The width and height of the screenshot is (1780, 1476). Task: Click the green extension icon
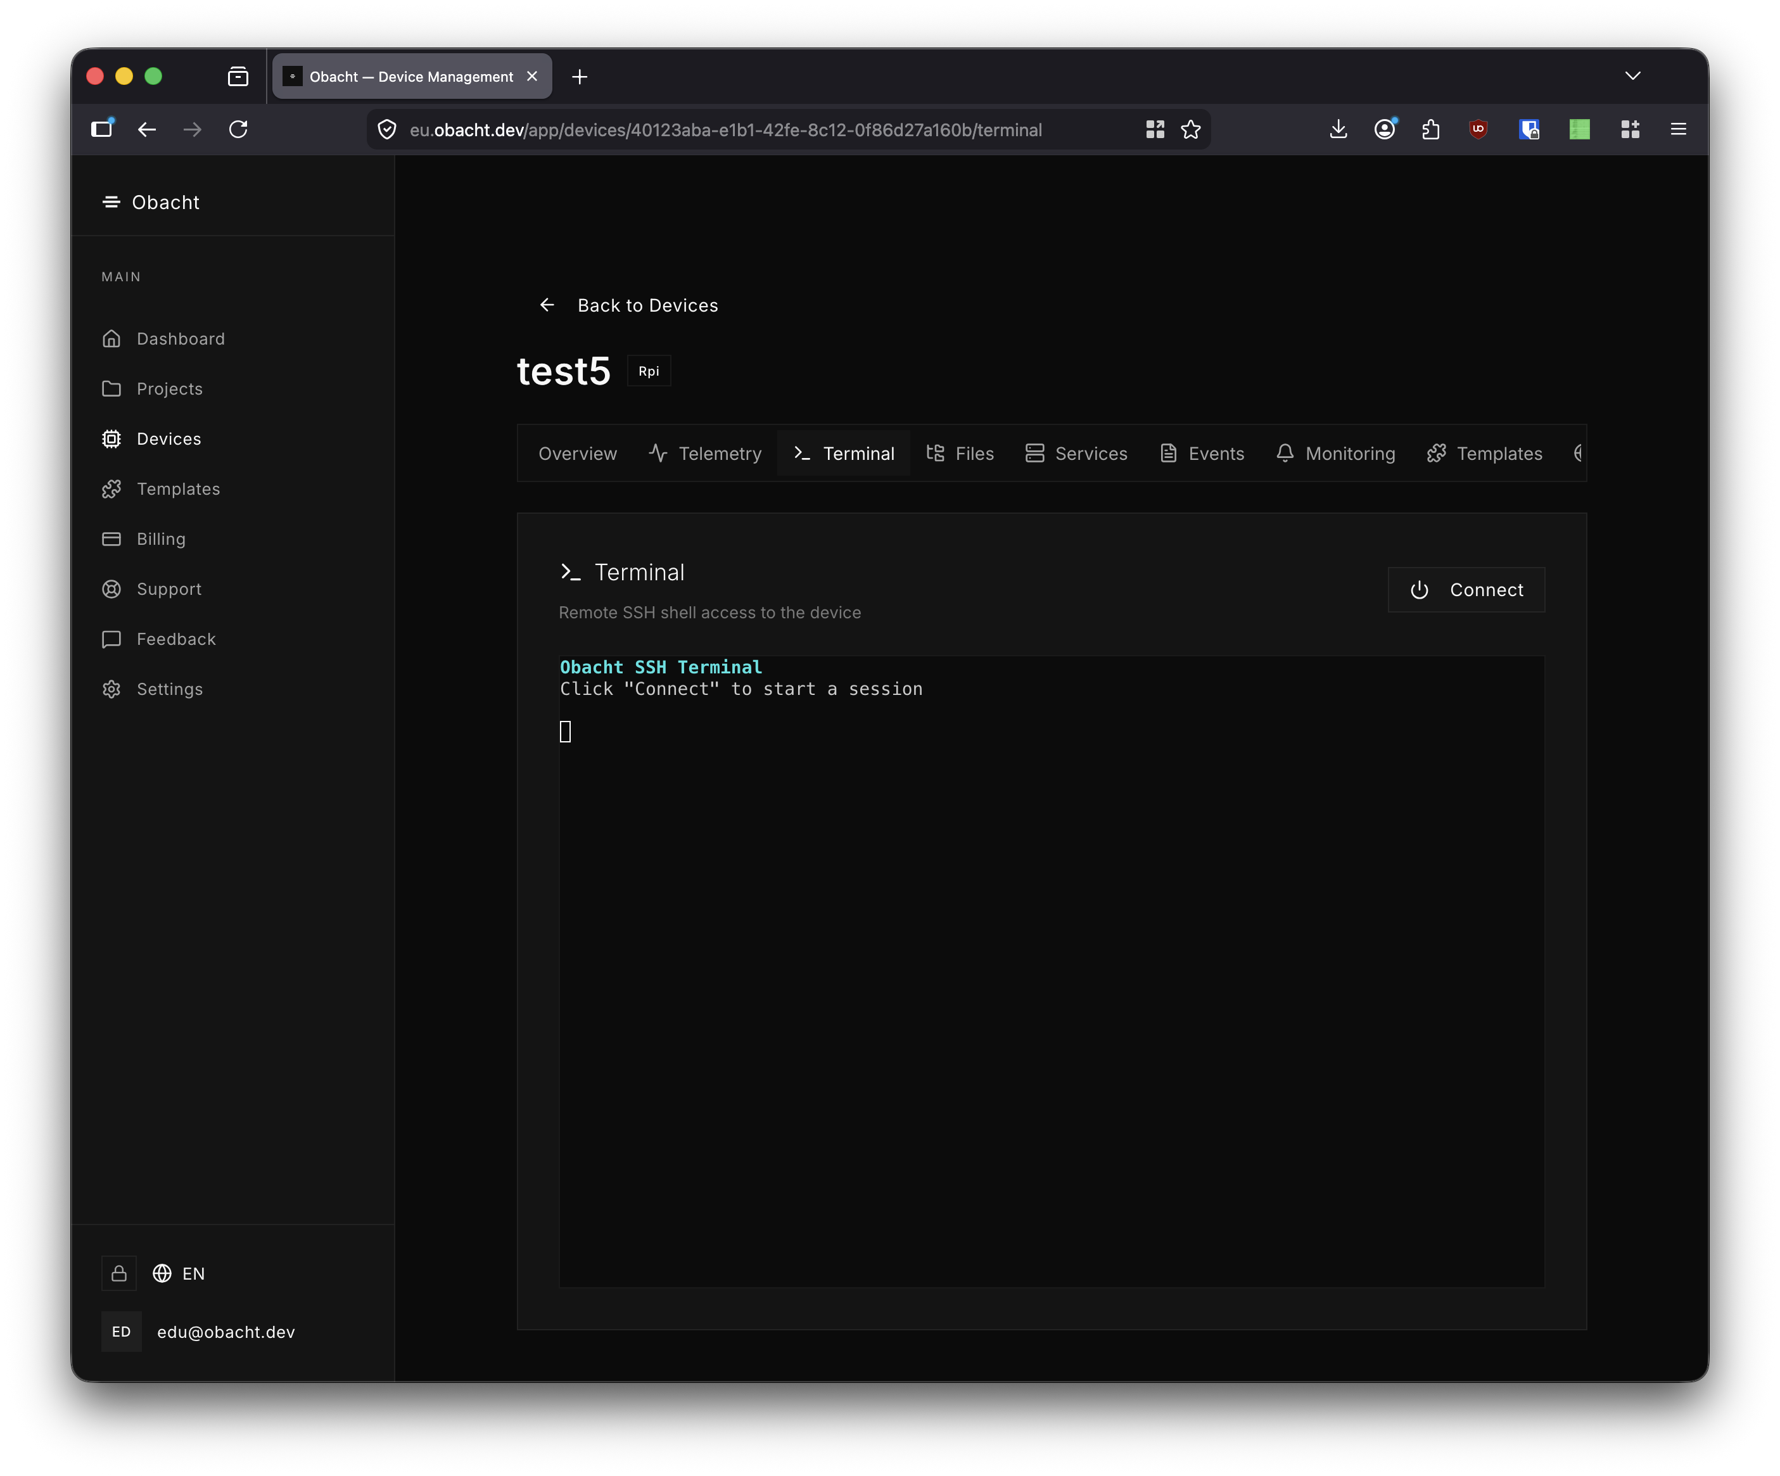point(1579,129)
